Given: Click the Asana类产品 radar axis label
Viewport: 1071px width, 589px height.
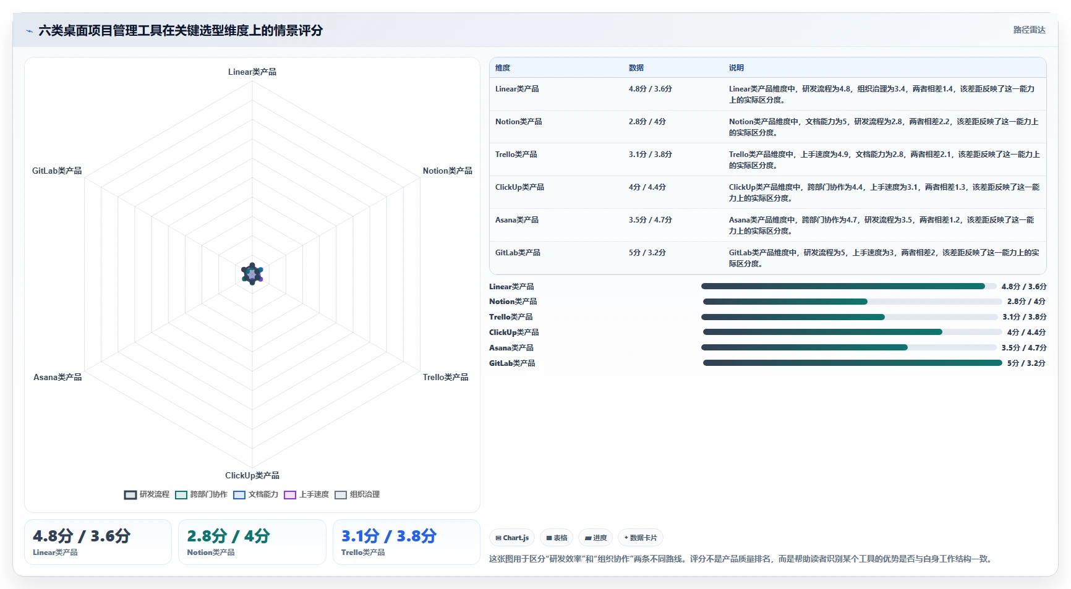Looking at the screenshot, I should (x=58, y=378).
